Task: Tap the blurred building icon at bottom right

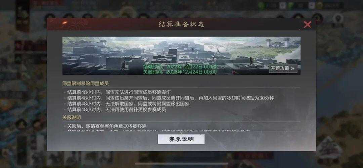Action: coord(329,149)
